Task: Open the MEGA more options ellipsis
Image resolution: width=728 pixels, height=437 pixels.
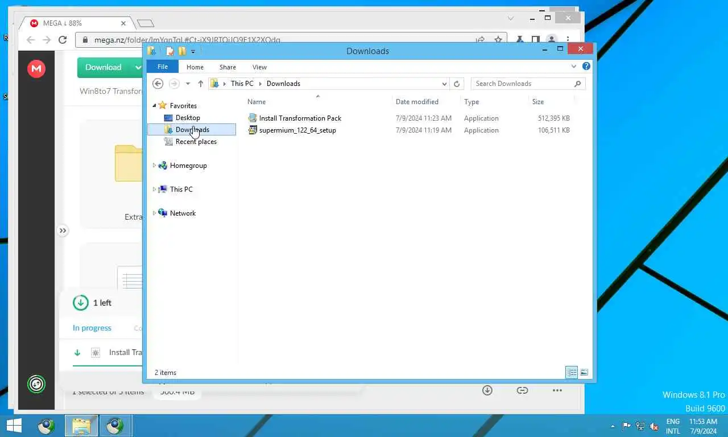Action: coord(557,390)
